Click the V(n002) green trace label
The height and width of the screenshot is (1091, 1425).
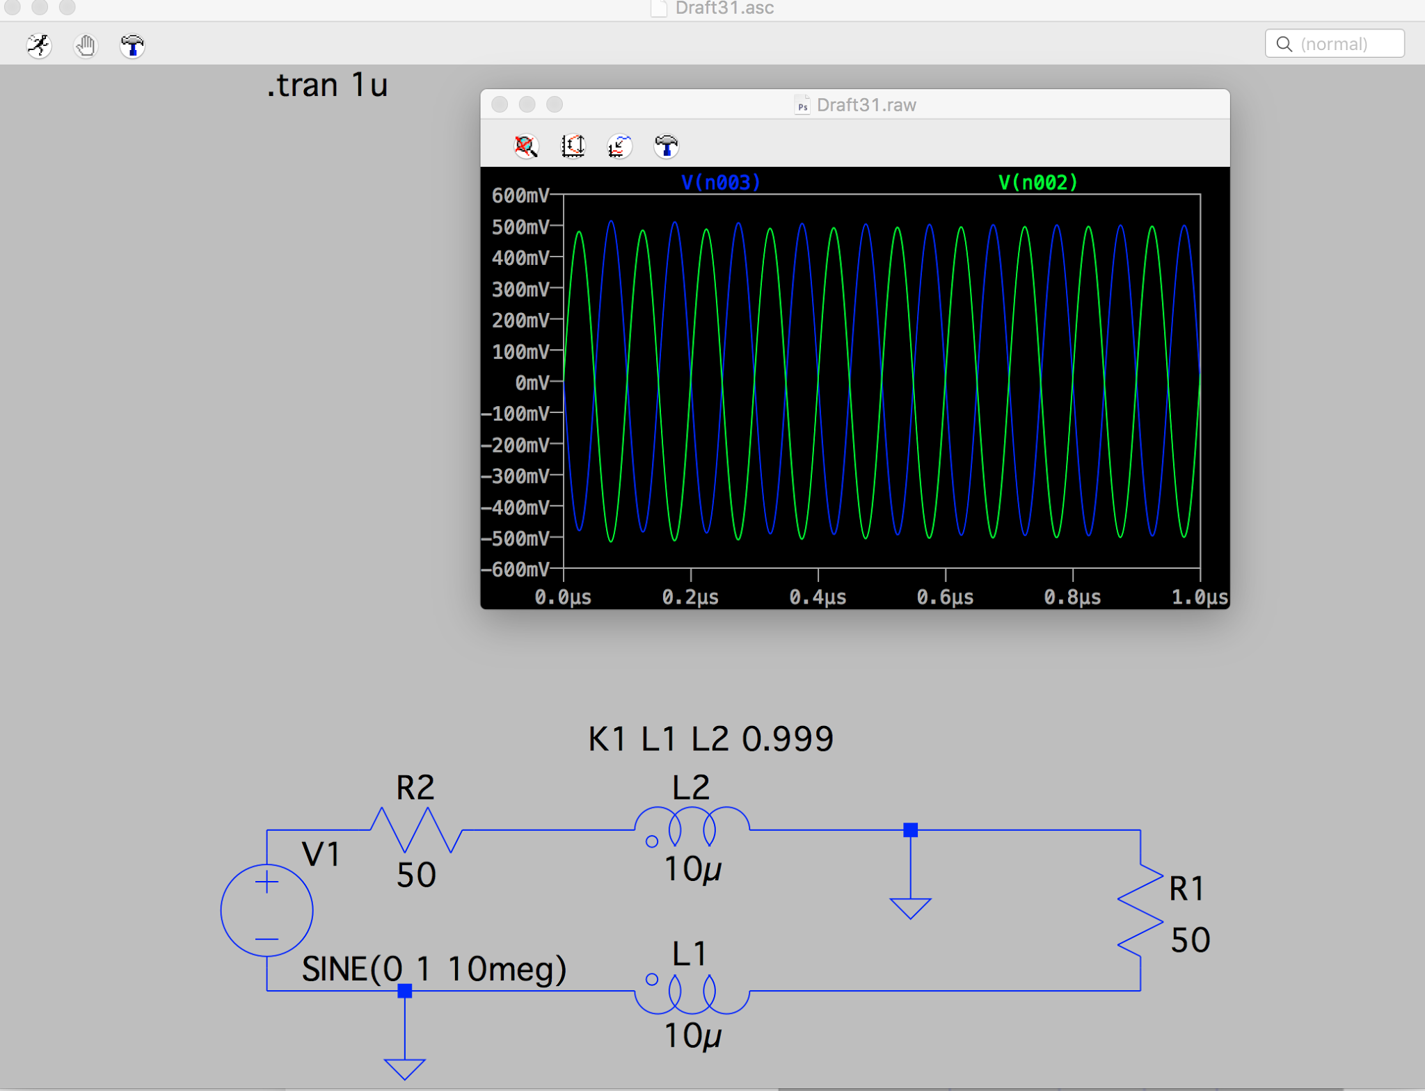point(1037,182)
